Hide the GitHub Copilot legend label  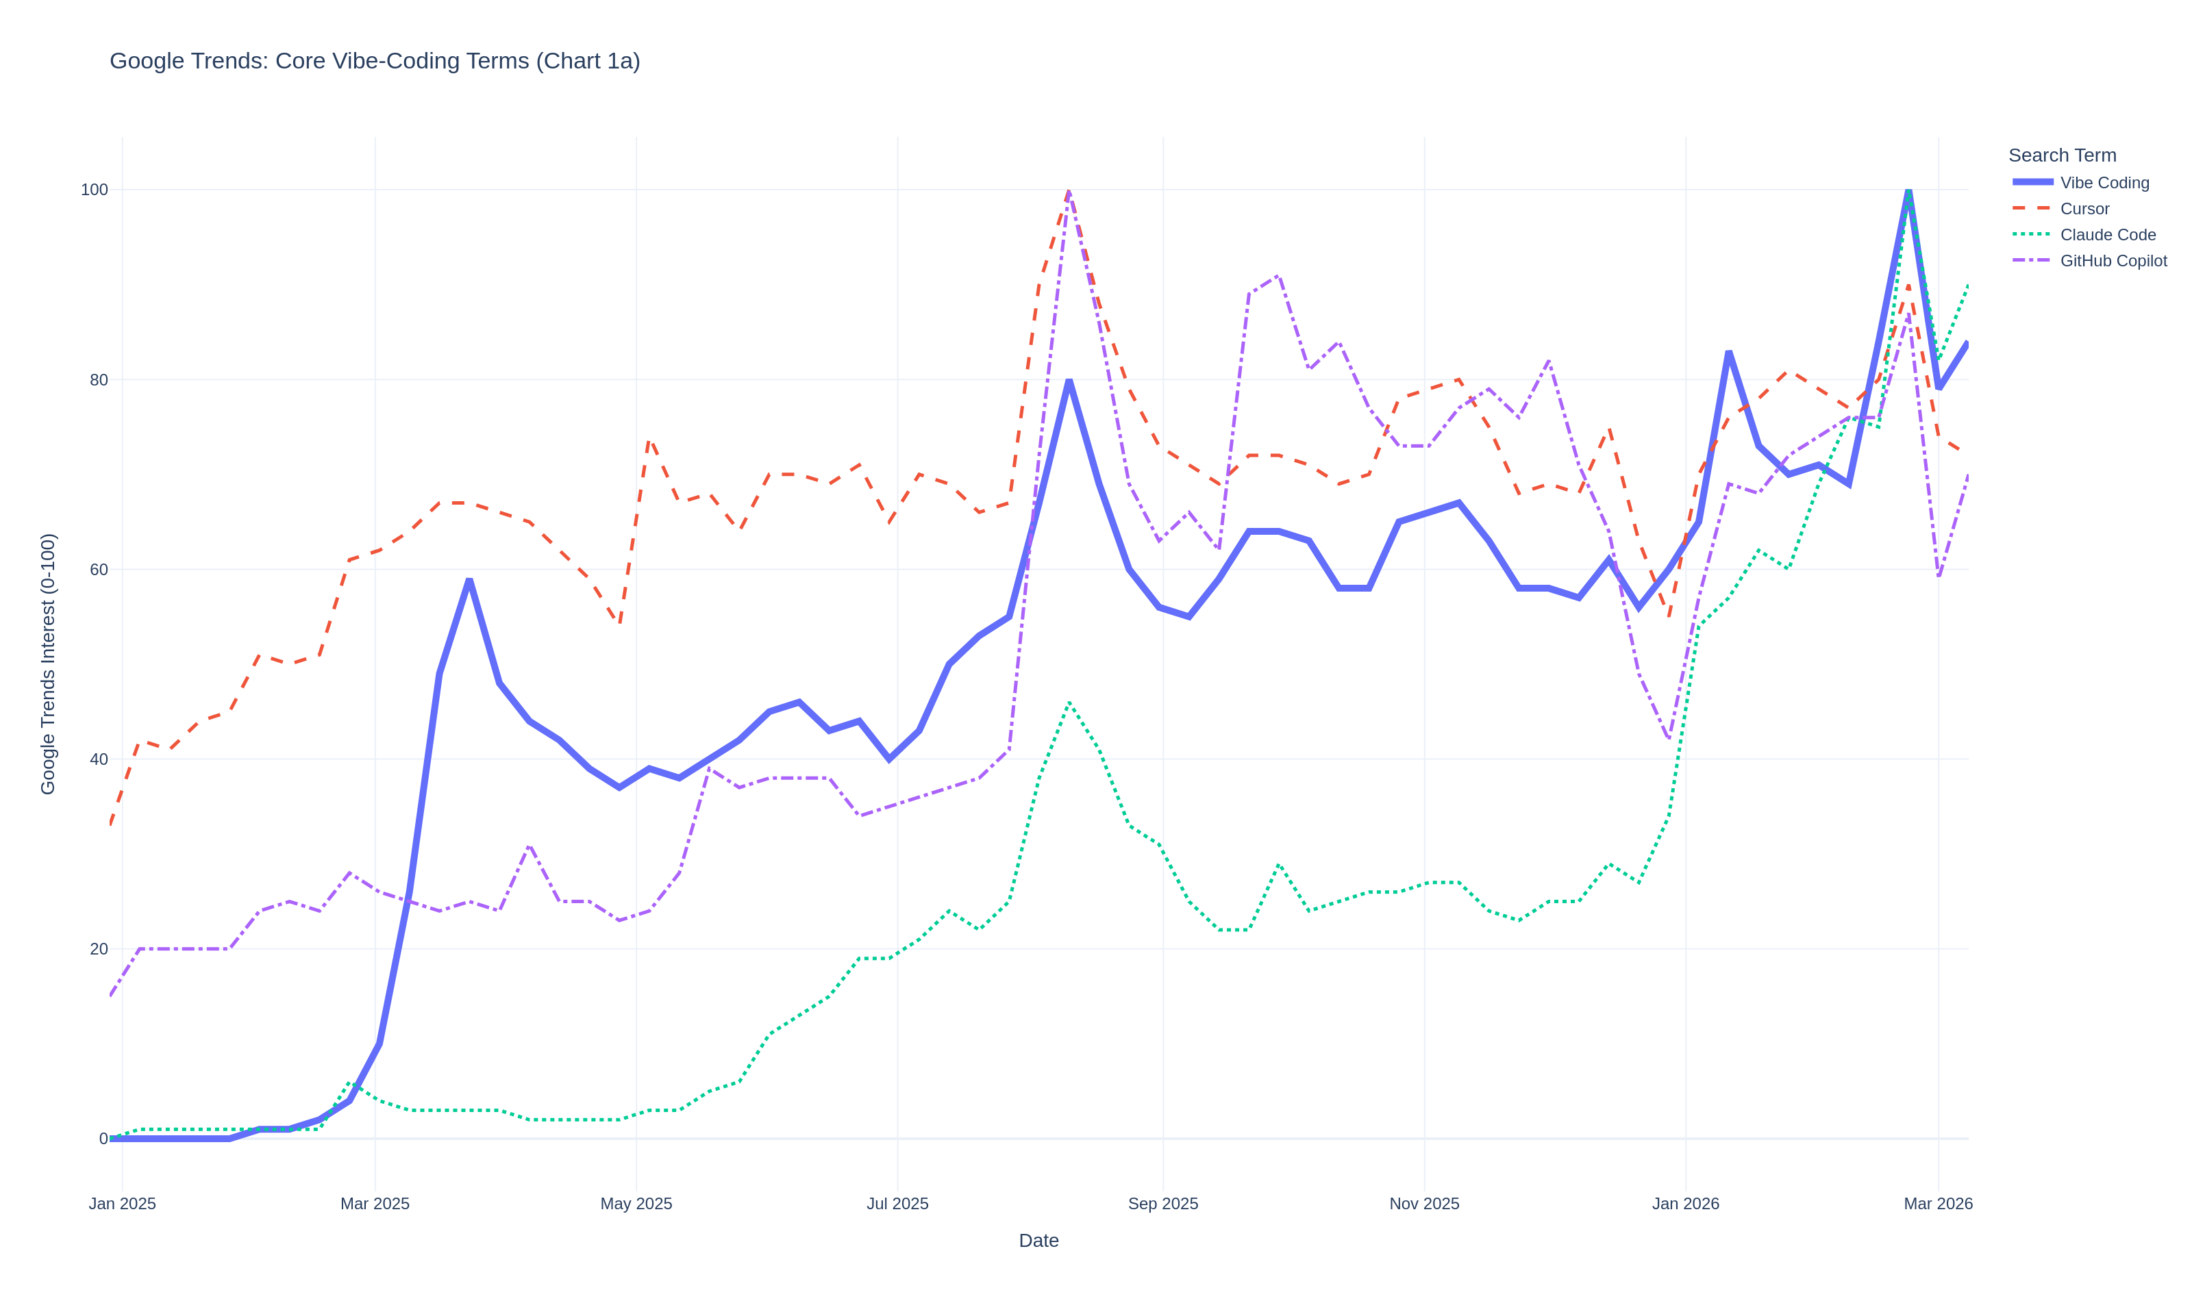click(2113, 260)
